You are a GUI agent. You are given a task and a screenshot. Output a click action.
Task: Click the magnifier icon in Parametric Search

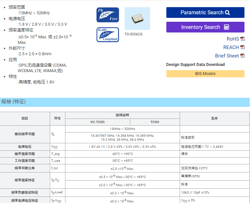click(227, 13)
